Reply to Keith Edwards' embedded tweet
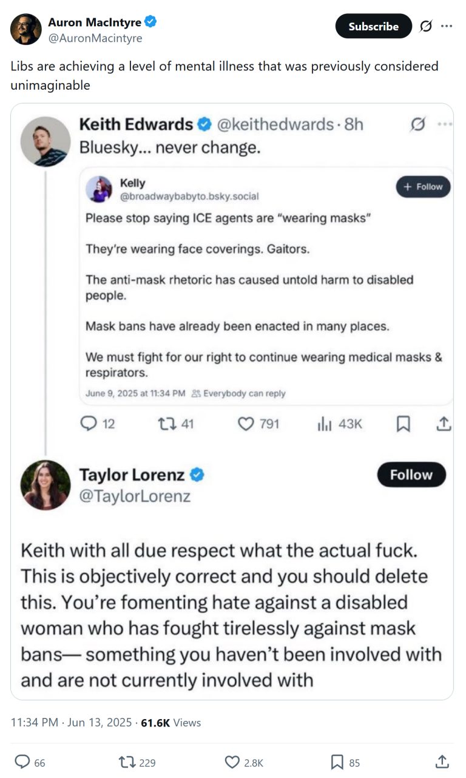Viewport: 466px width, 778px height. click(x=87, y=424)
